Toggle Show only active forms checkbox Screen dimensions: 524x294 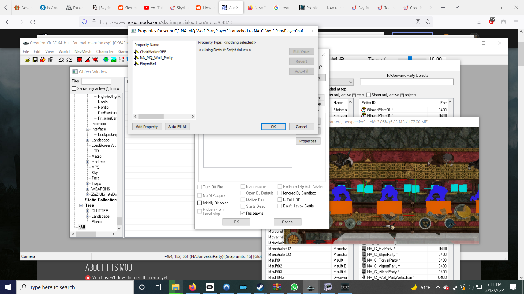point(74,89)
